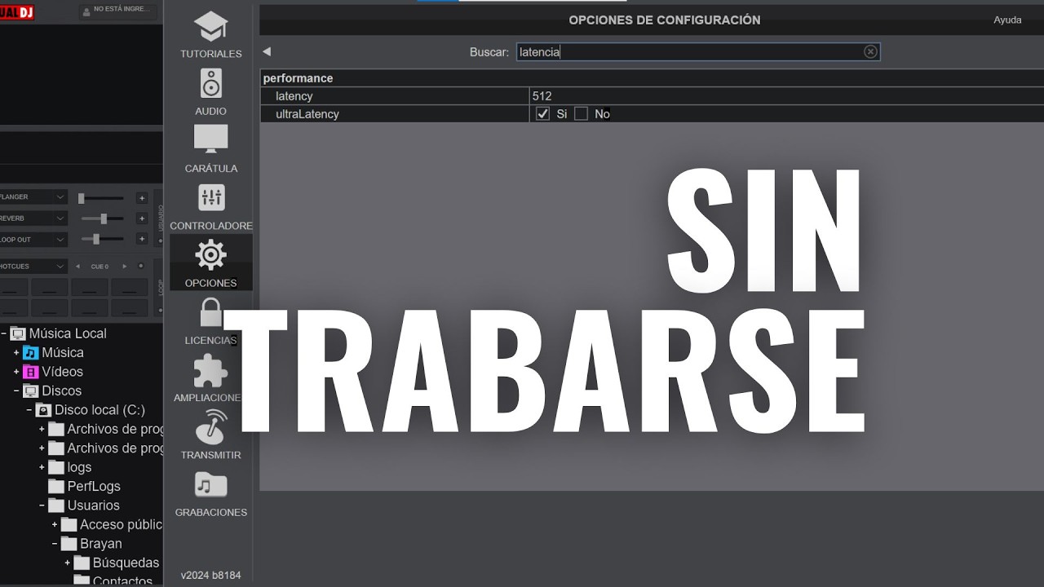Collapse the Disco local (C:) node
1044x587 pixels.
coord(29,410)
